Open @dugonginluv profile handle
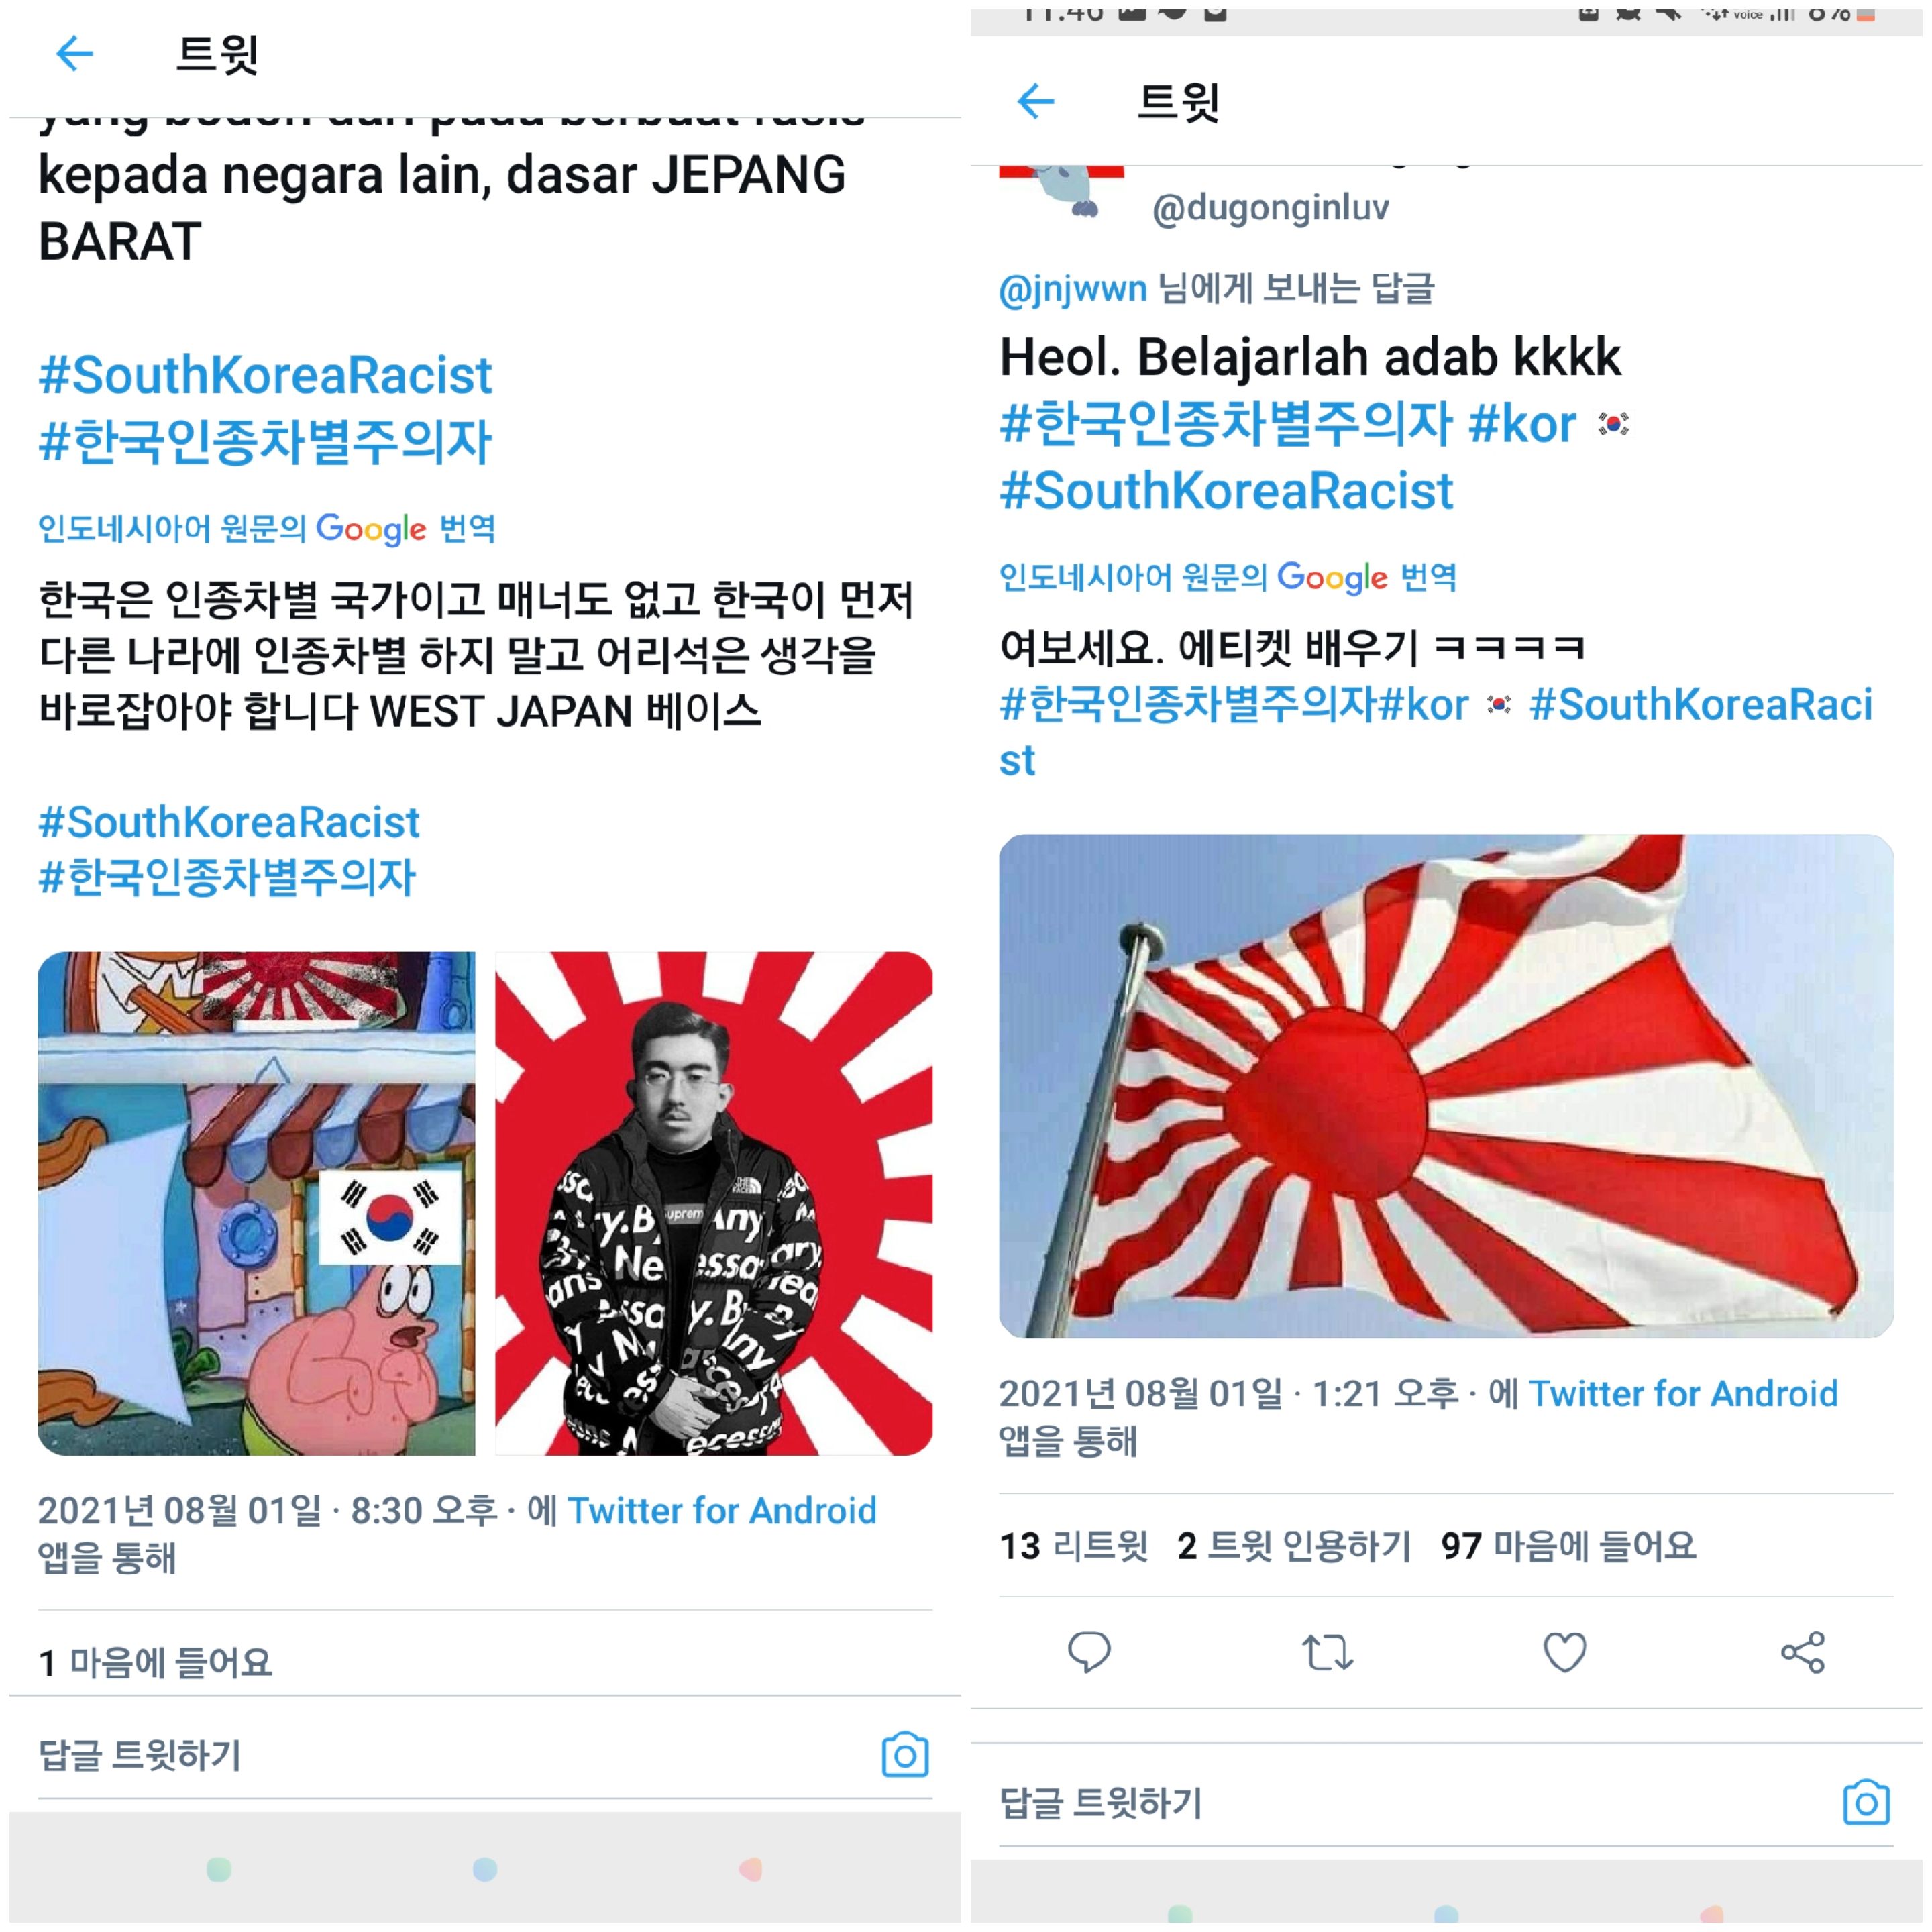Viewport: 1932px width, 1932px height. click(1270, 208)
